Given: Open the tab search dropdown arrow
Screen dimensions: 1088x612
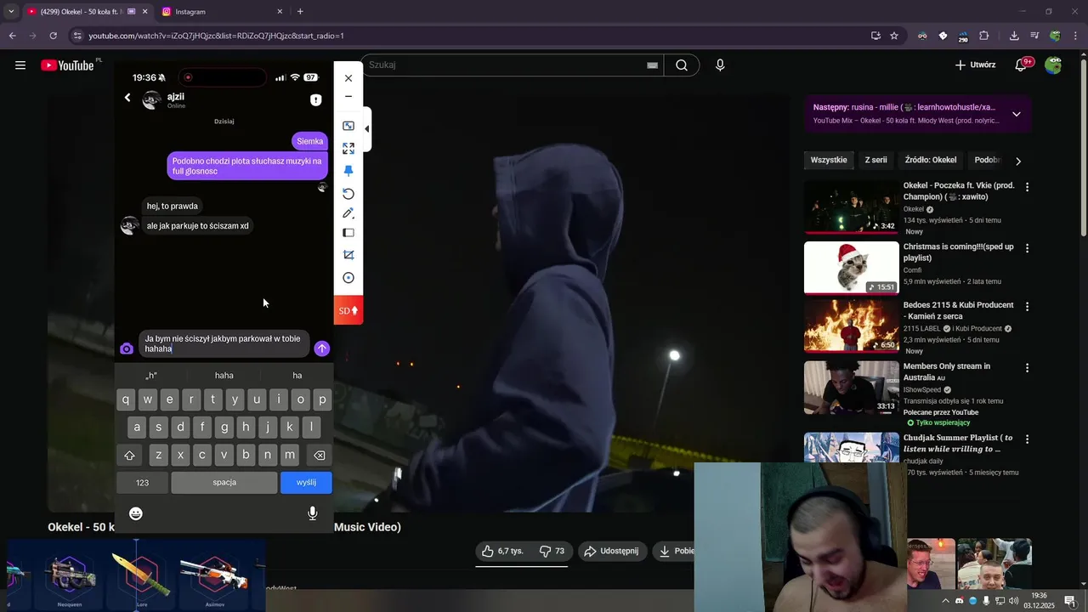Looking at the screenshot, I should pyautogui.click(x=11, y=12).
